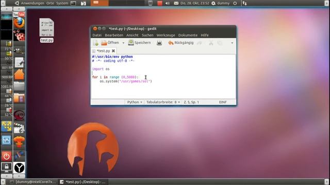Open volume control speaker icon
The height and width of the screenshot is (185, 330).
[x=168, y=3]
